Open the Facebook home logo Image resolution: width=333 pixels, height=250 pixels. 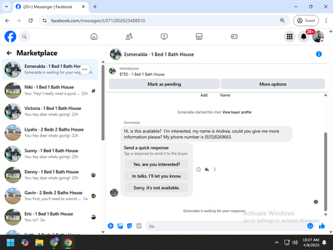[x=11, y=37]
